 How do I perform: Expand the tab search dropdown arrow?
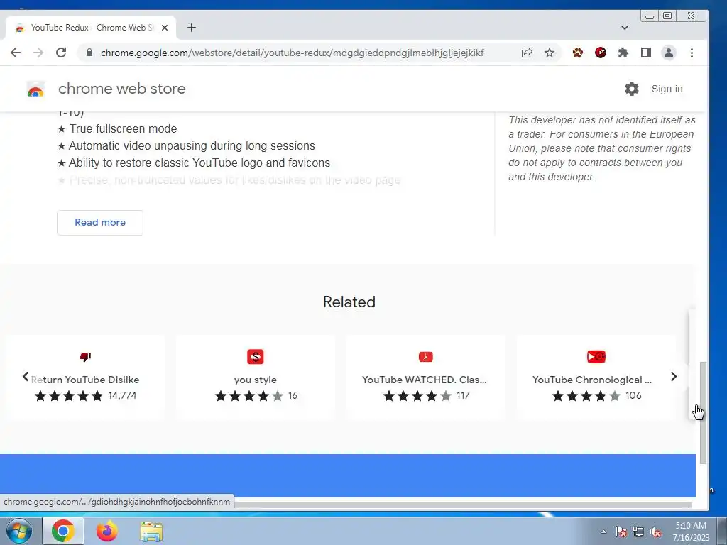pos(625,28)
